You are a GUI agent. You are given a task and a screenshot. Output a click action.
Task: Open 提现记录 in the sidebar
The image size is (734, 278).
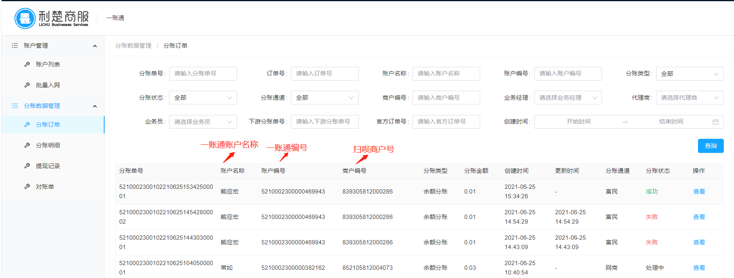(x=48, y=166)
